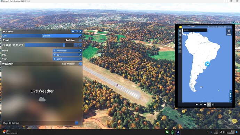
Task: Open the stopwatch timer widget on the tablet
Action: 229,32
